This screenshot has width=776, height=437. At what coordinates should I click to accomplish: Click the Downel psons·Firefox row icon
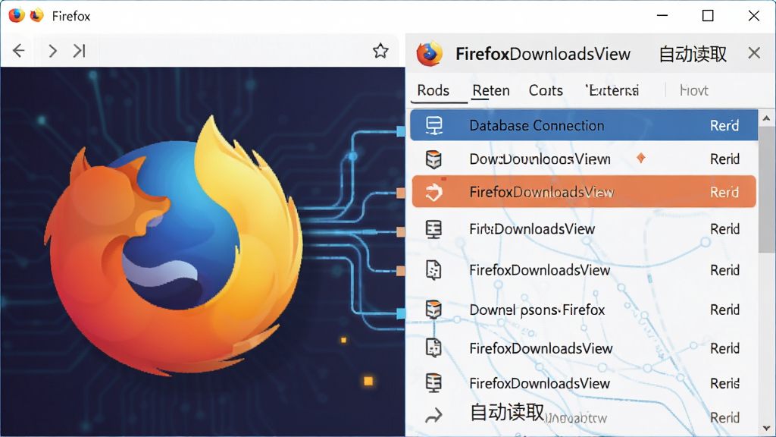(x=434, y=310)
